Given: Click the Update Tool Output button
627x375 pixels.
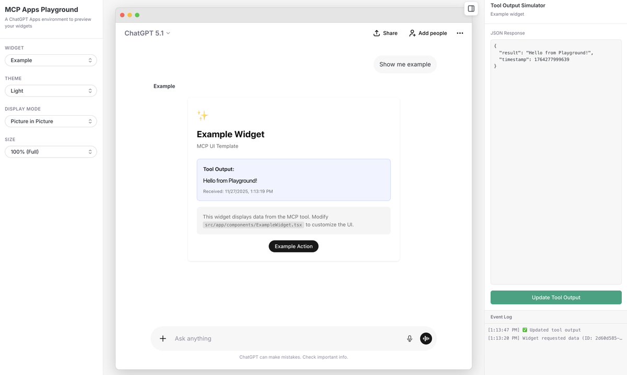Looking at the screenshot, I should click(x=556, y=297).
